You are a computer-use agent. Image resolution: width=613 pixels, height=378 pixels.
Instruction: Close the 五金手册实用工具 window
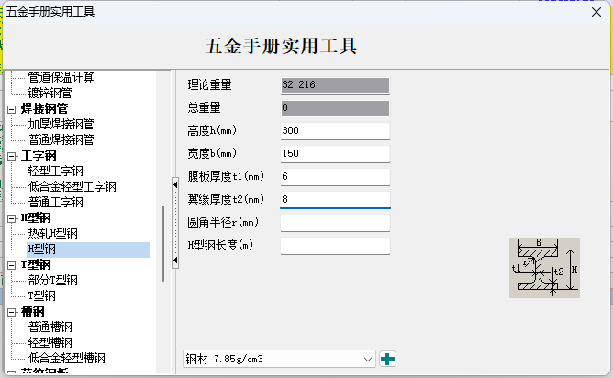tap(596, 12)
